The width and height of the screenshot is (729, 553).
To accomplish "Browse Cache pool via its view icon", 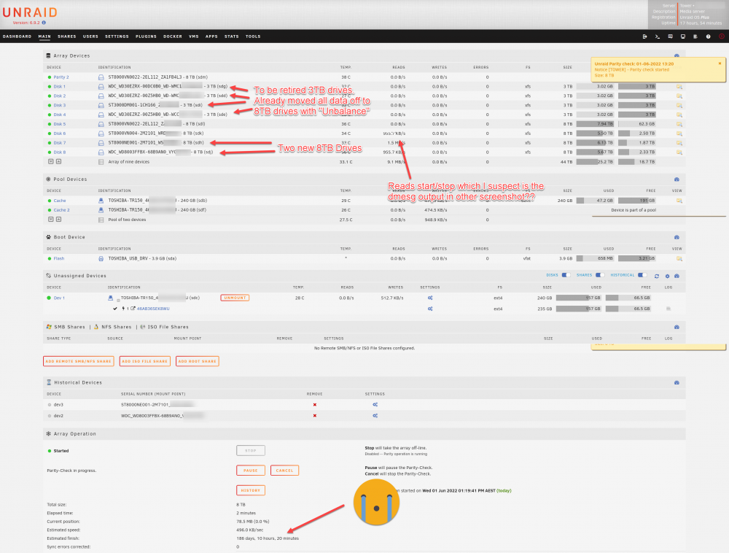I will click(x=679, y=201).
